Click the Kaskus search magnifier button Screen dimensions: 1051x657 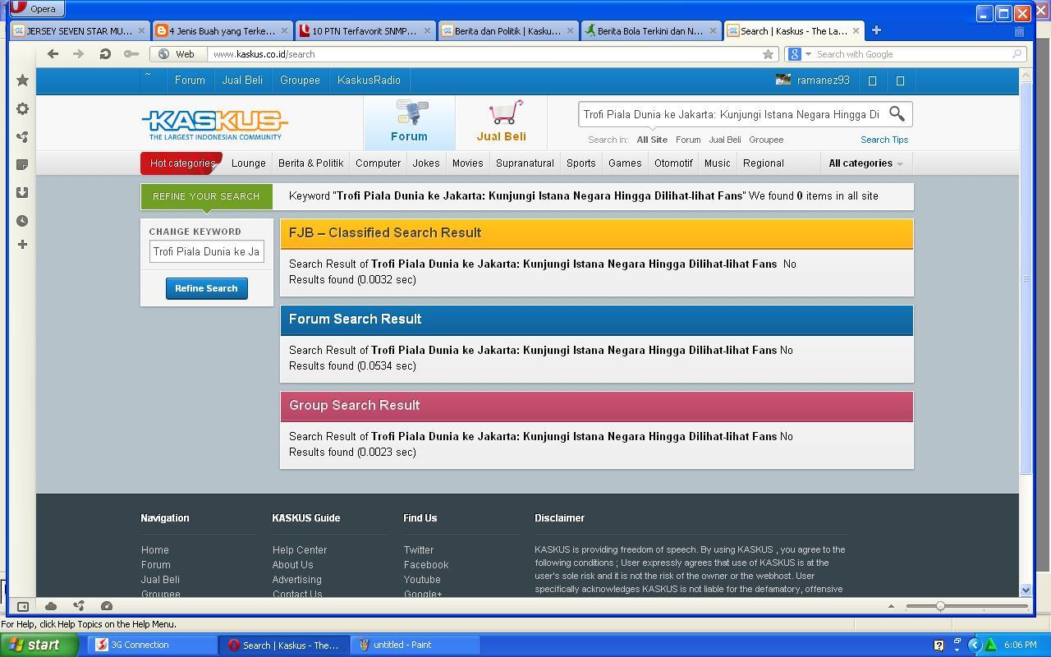click(x=897, y=114)
